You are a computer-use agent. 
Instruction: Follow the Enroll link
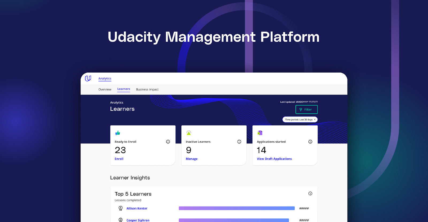(x=119, y=159)
